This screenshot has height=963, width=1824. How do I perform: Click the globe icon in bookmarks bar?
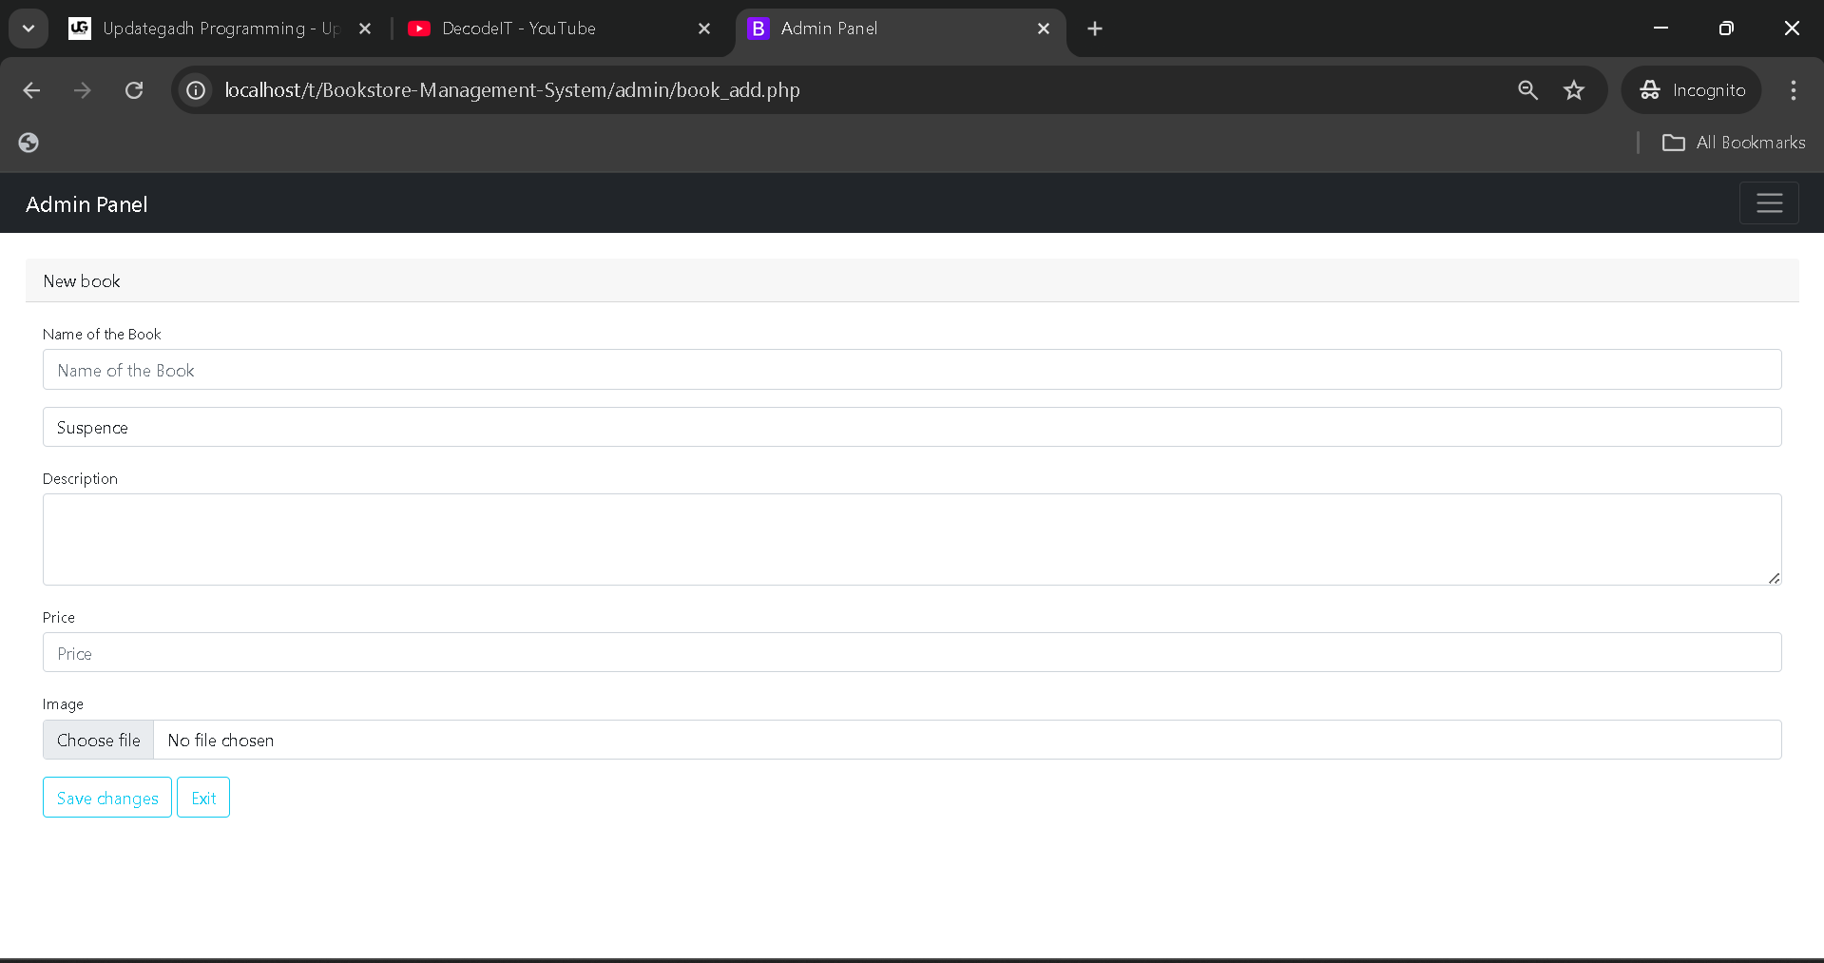(x=29, y=143)
